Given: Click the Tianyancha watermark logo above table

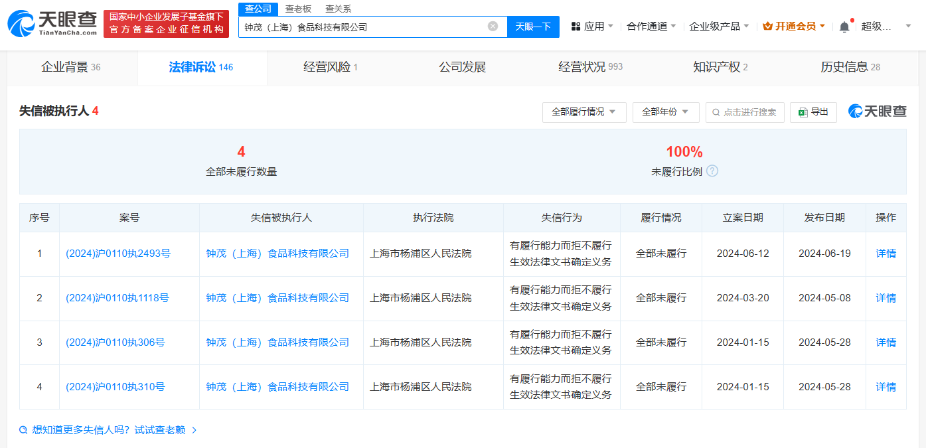Looking at the screenshot, I should 878,112.
